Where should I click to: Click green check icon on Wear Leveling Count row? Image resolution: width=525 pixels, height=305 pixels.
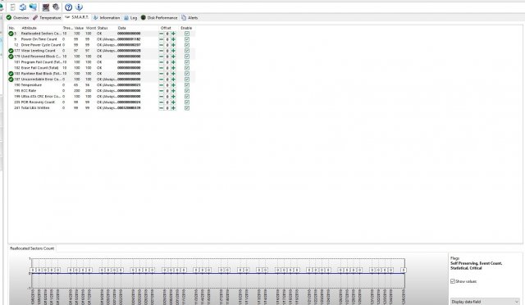point(11,51)
